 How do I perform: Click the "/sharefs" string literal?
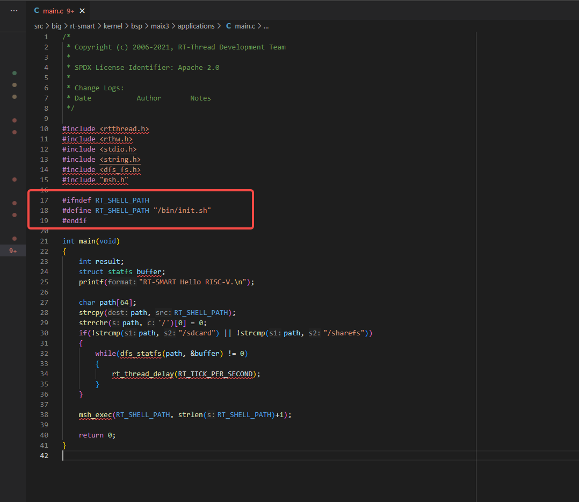pyautogui.click(x=343, y=333)
